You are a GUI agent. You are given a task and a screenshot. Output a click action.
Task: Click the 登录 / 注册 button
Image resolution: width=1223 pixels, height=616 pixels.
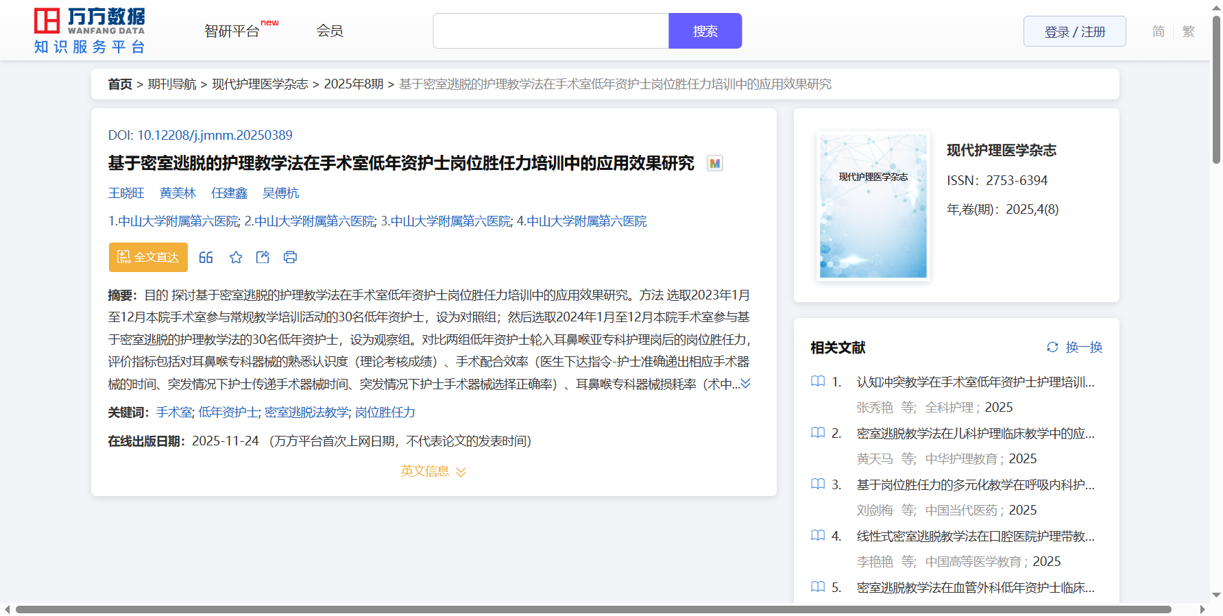tap(1074, 32)
